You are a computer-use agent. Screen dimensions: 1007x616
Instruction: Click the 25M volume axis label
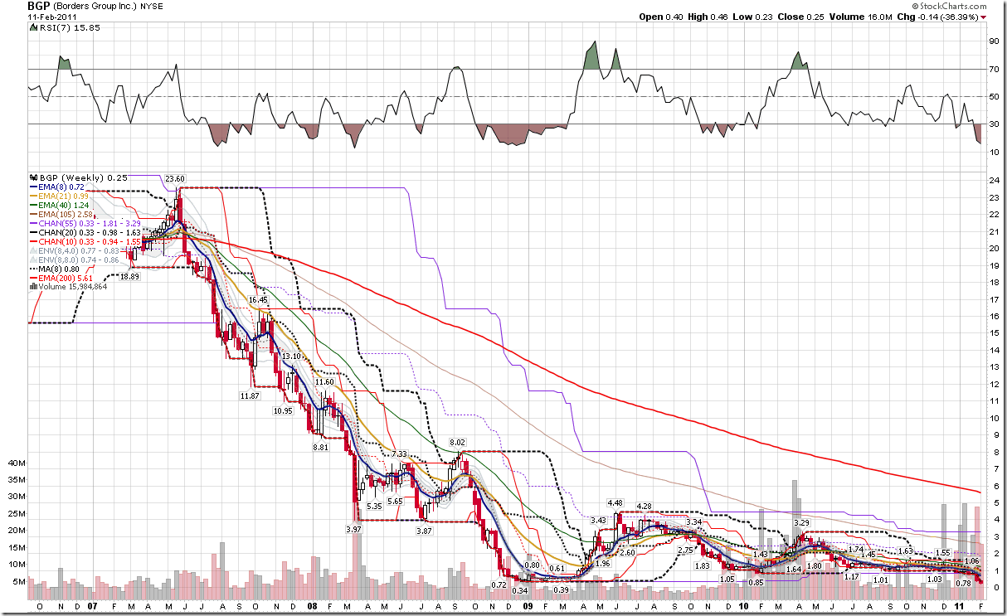[x=16, y=514]
